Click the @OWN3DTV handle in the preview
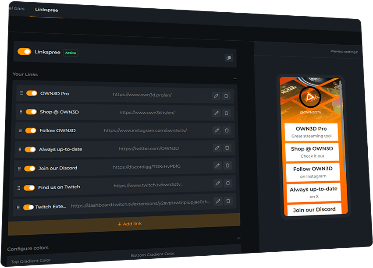Image resolution: width=373 pixels, height=268 pixels. click(311, 112)
